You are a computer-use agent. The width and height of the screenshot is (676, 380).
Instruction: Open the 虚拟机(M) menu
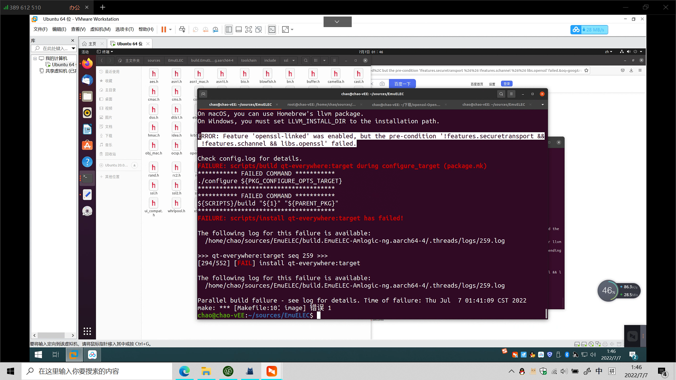click(x=100, y=29)
